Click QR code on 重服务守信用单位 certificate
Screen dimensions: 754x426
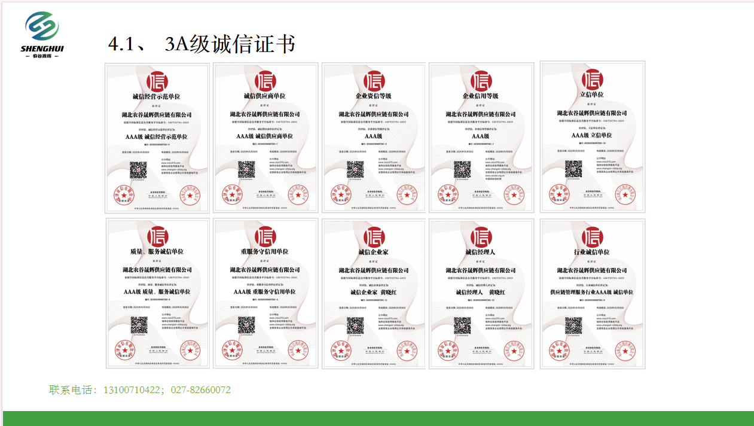(x=246, y=325)
